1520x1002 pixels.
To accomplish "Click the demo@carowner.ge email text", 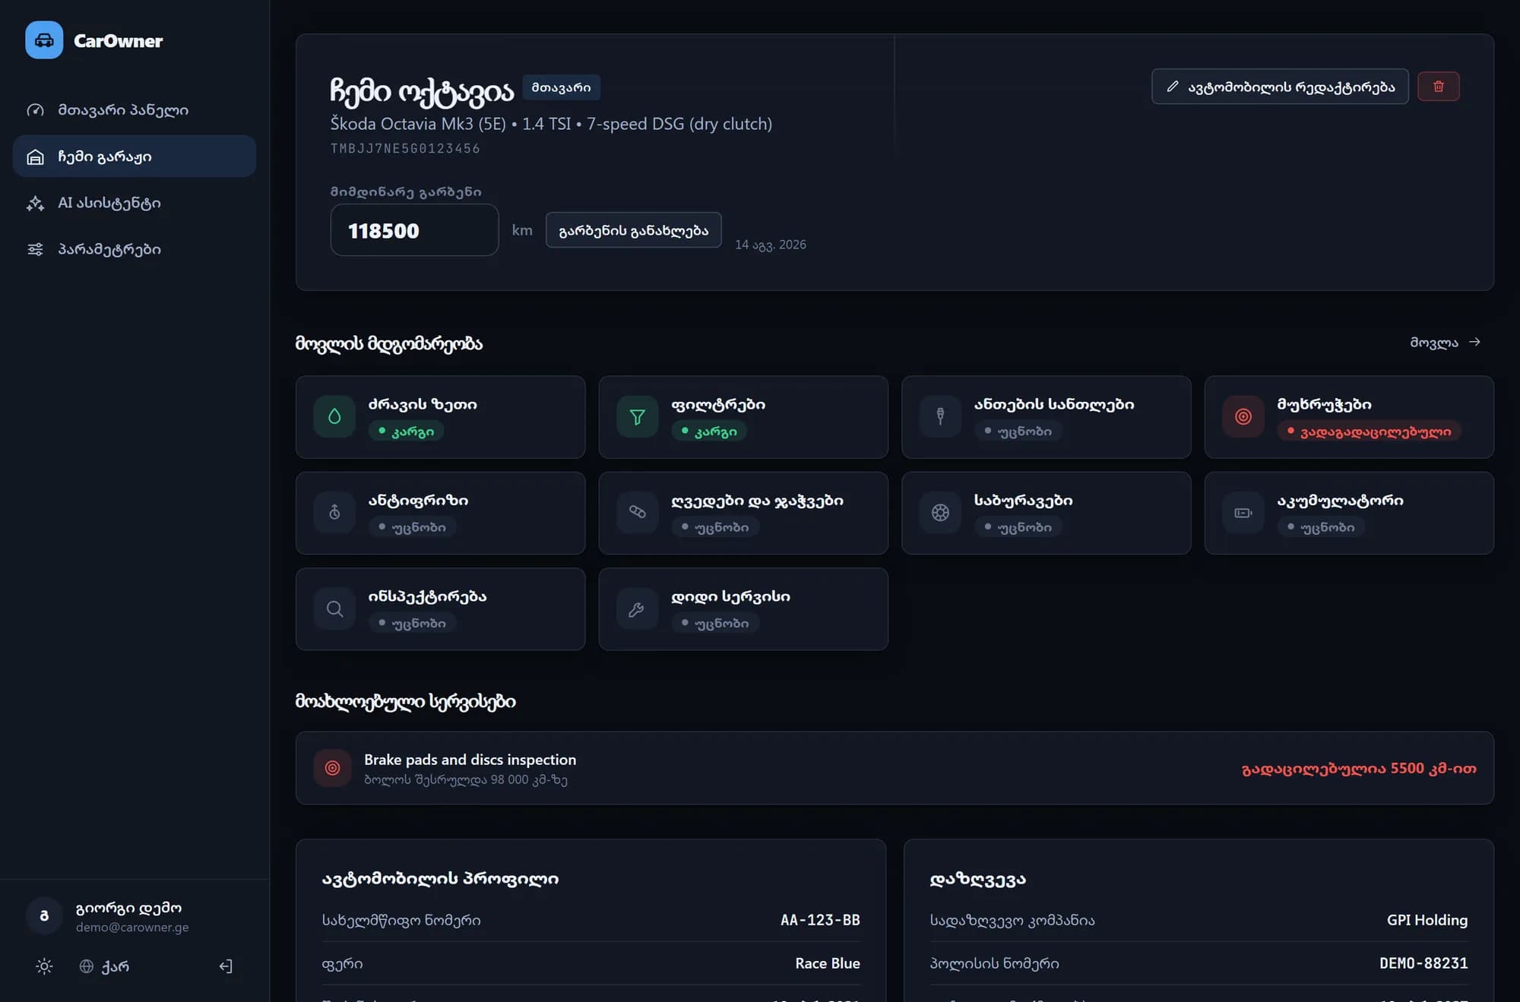I will pos(132,928).
